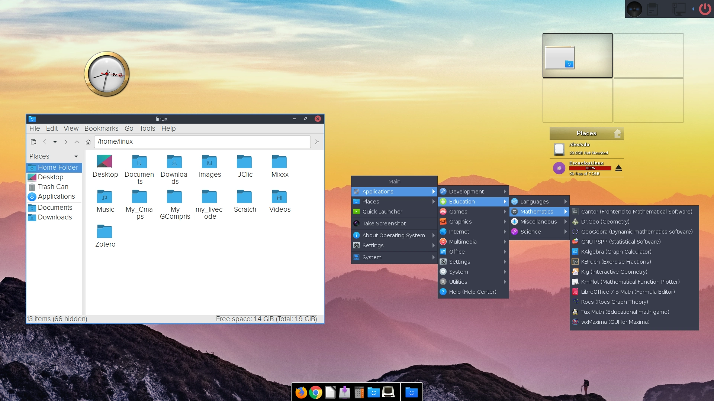
Task: Select the top-left workspace in the pager
Action: 577,55
